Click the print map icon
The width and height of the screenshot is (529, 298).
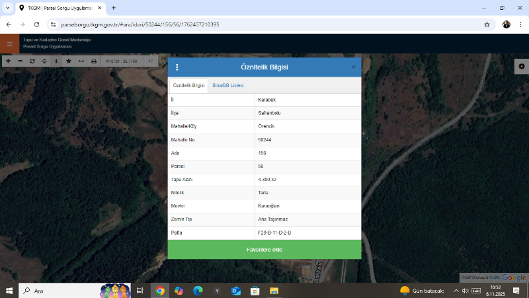coord(93,61)
